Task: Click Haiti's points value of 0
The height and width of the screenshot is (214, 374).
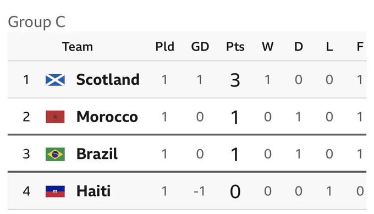Action: tap(235, 191)
